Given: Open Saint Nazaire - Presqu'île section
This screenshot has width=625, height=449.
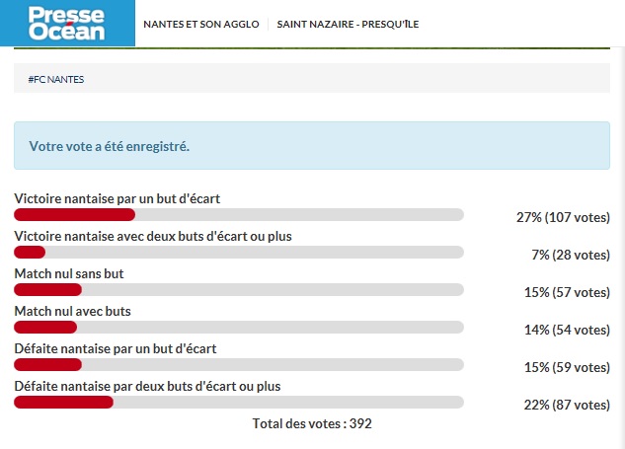Looking at the screenshot, I should click(x=348, y=25).
